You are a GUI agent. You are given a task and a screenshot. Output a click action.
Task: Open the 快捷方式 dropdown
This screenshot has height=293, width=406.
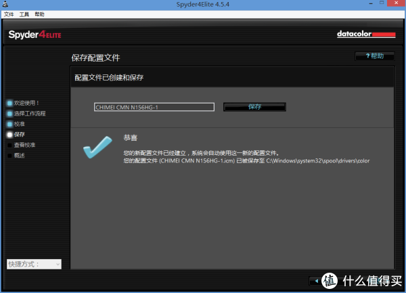tap(34, 265)
